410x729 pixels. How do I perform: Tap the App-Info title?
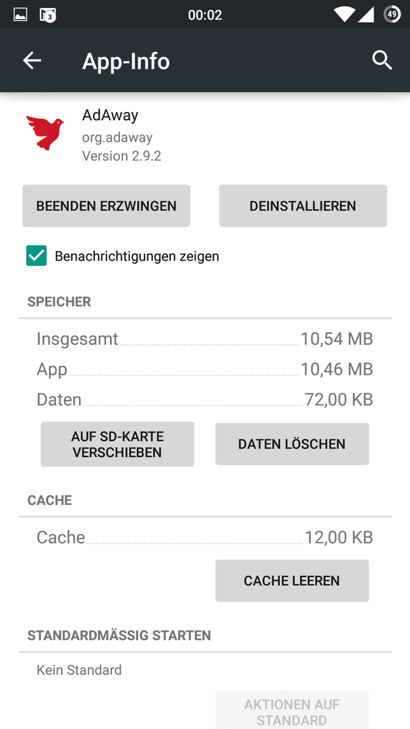(x=126, y=61)
